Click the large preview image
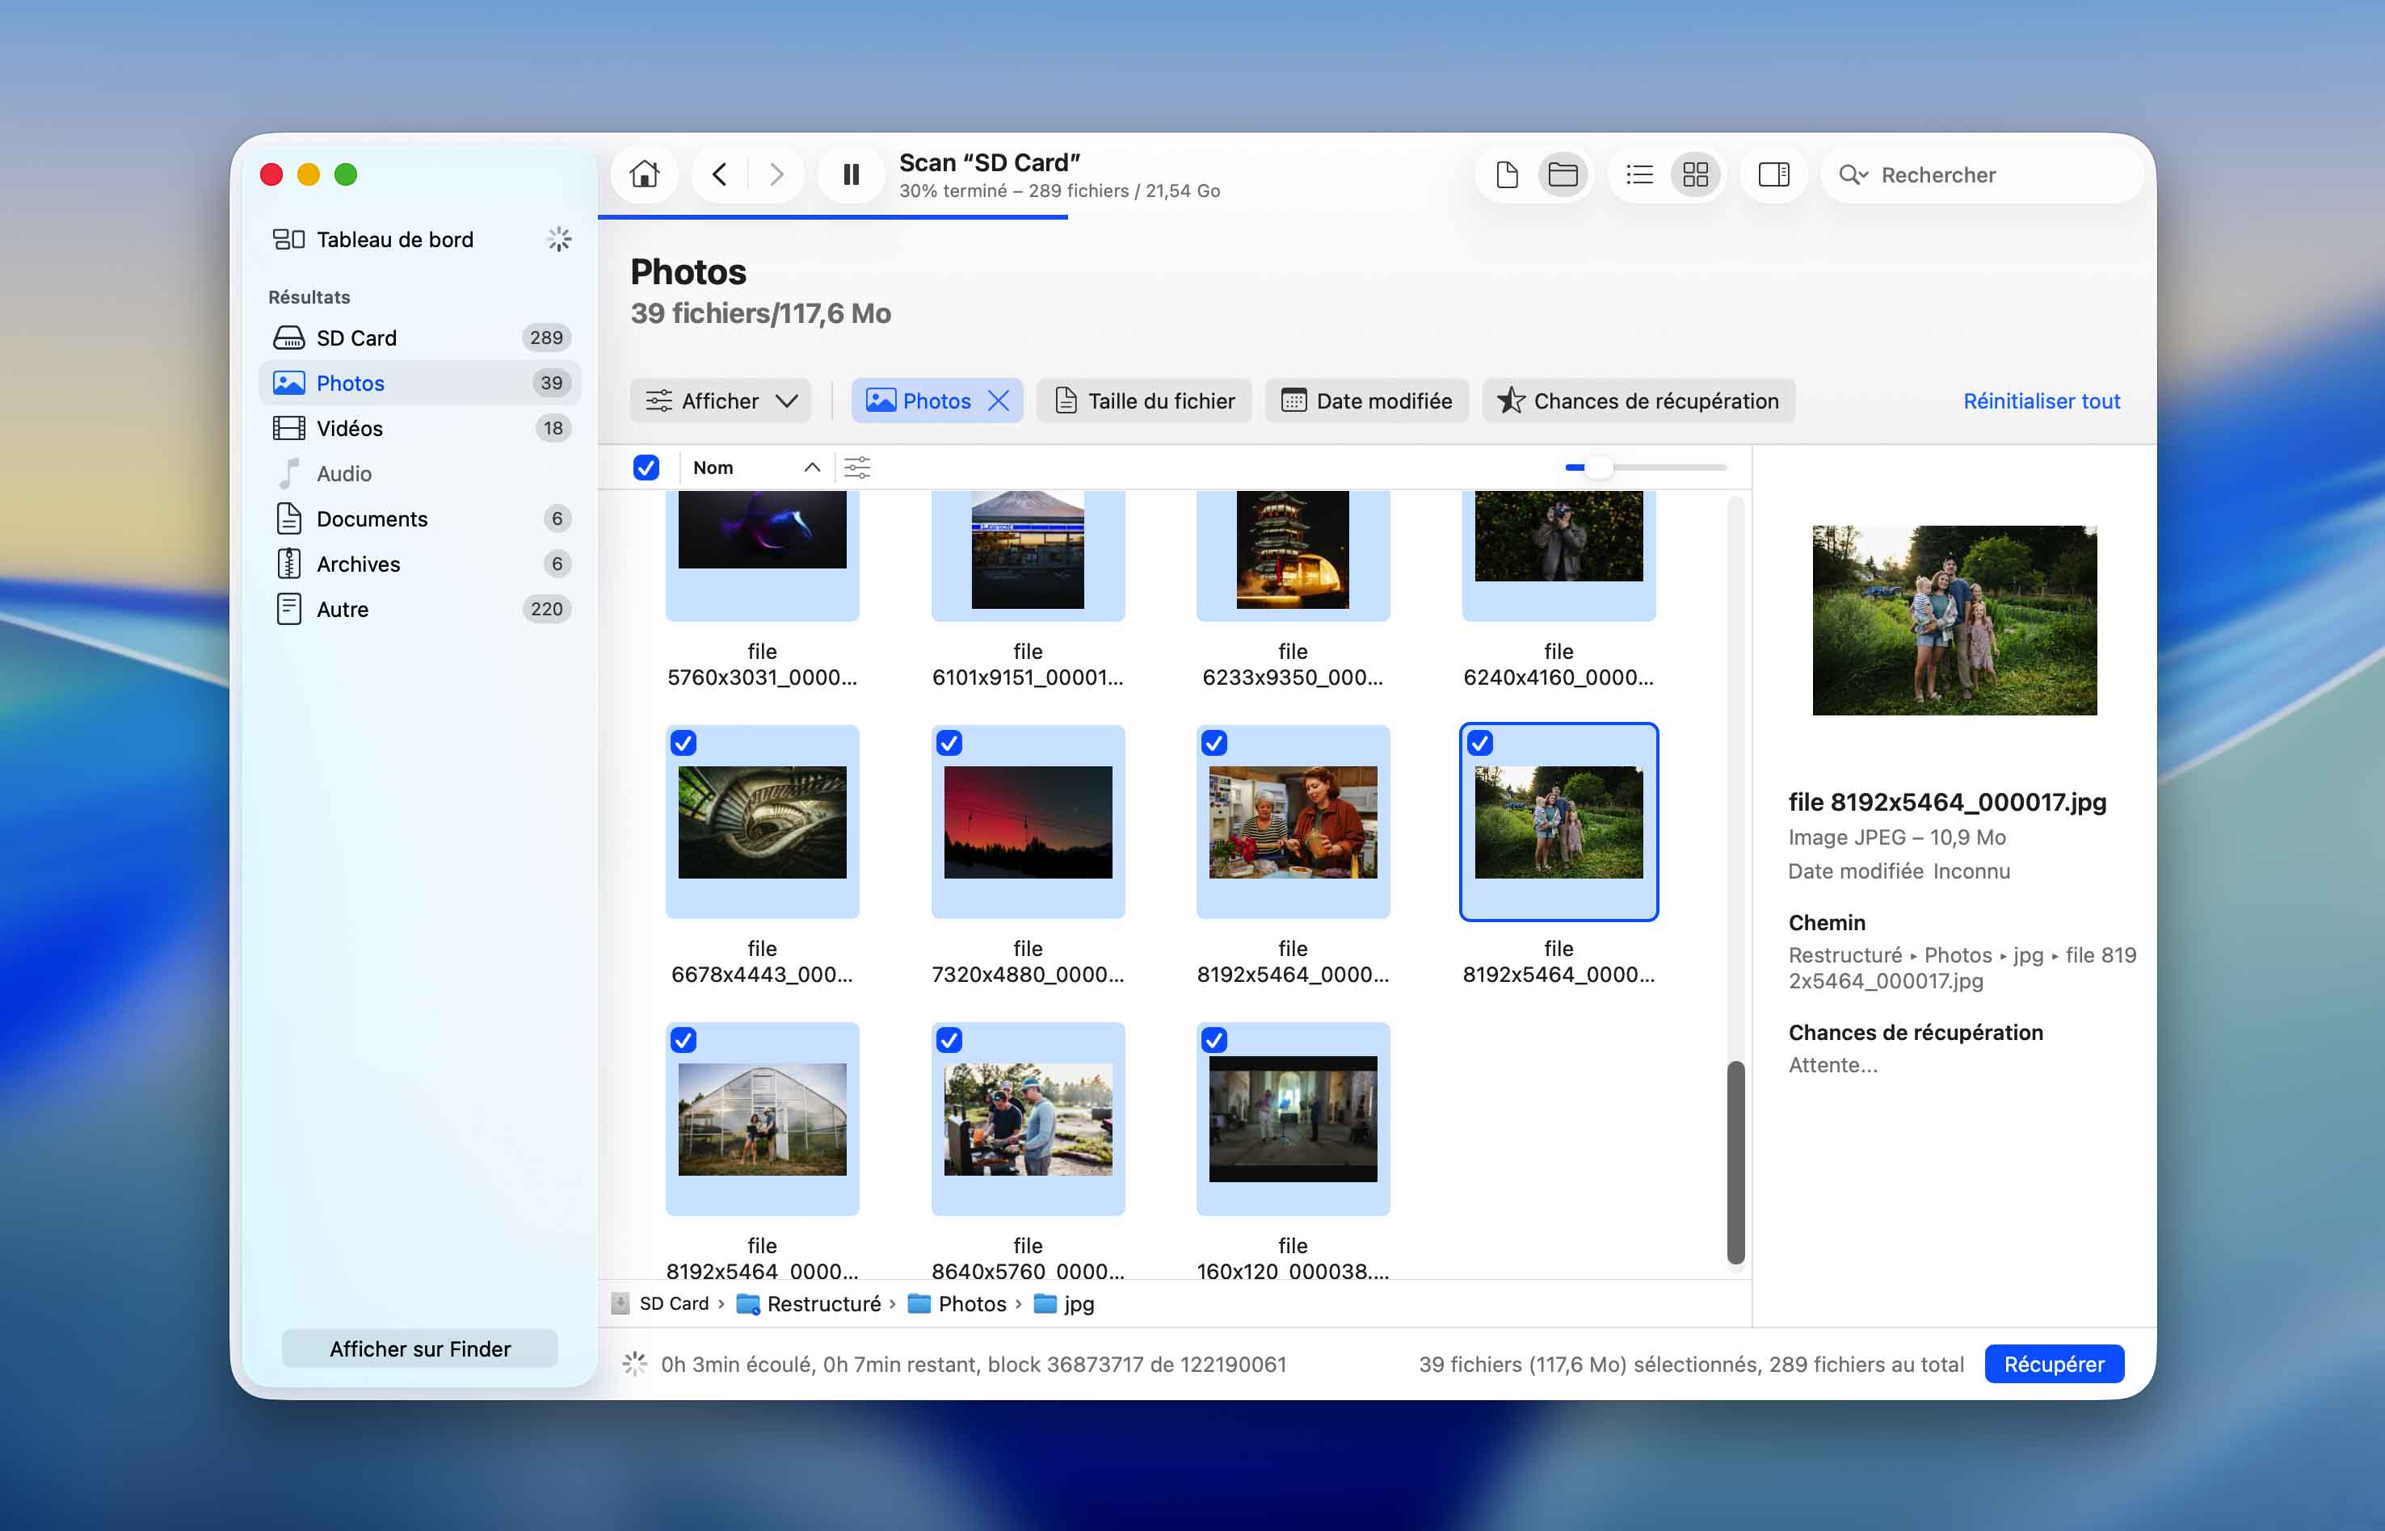The height and width of the screenshot is (1531, 2385). pyautogui.click(x=1954, y=620)
